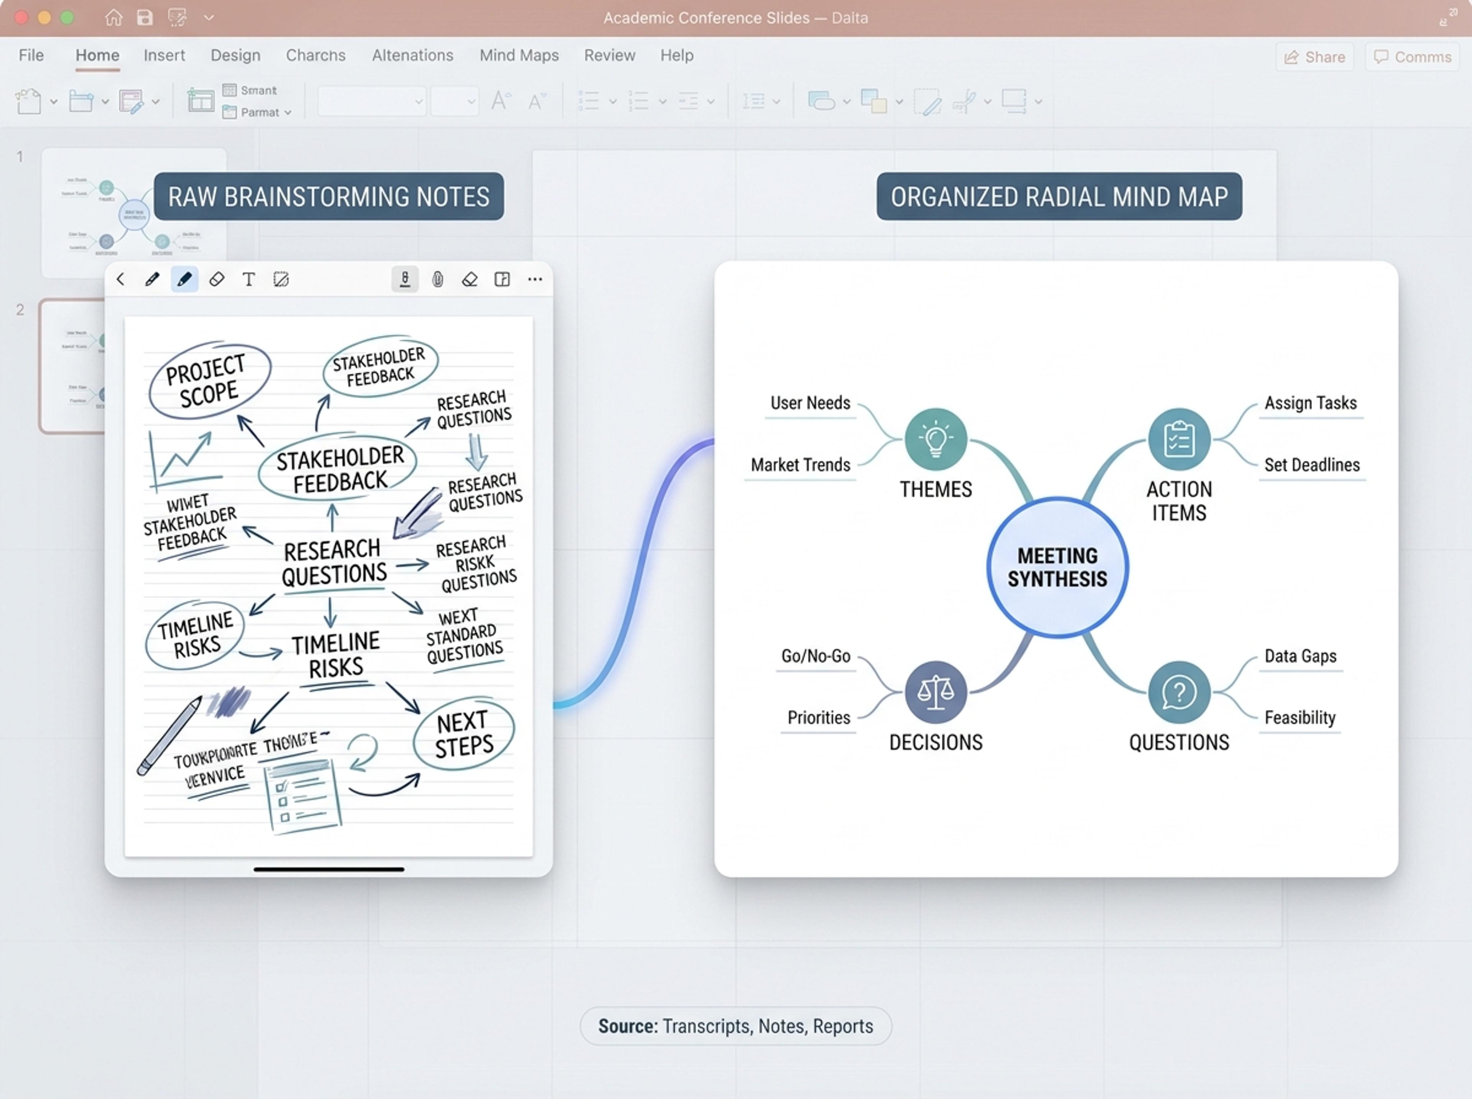The width and height of the screenshot is (1472, 1099).
Task: Select the Assign Tasks branch label
Action: pos(1310,403)
